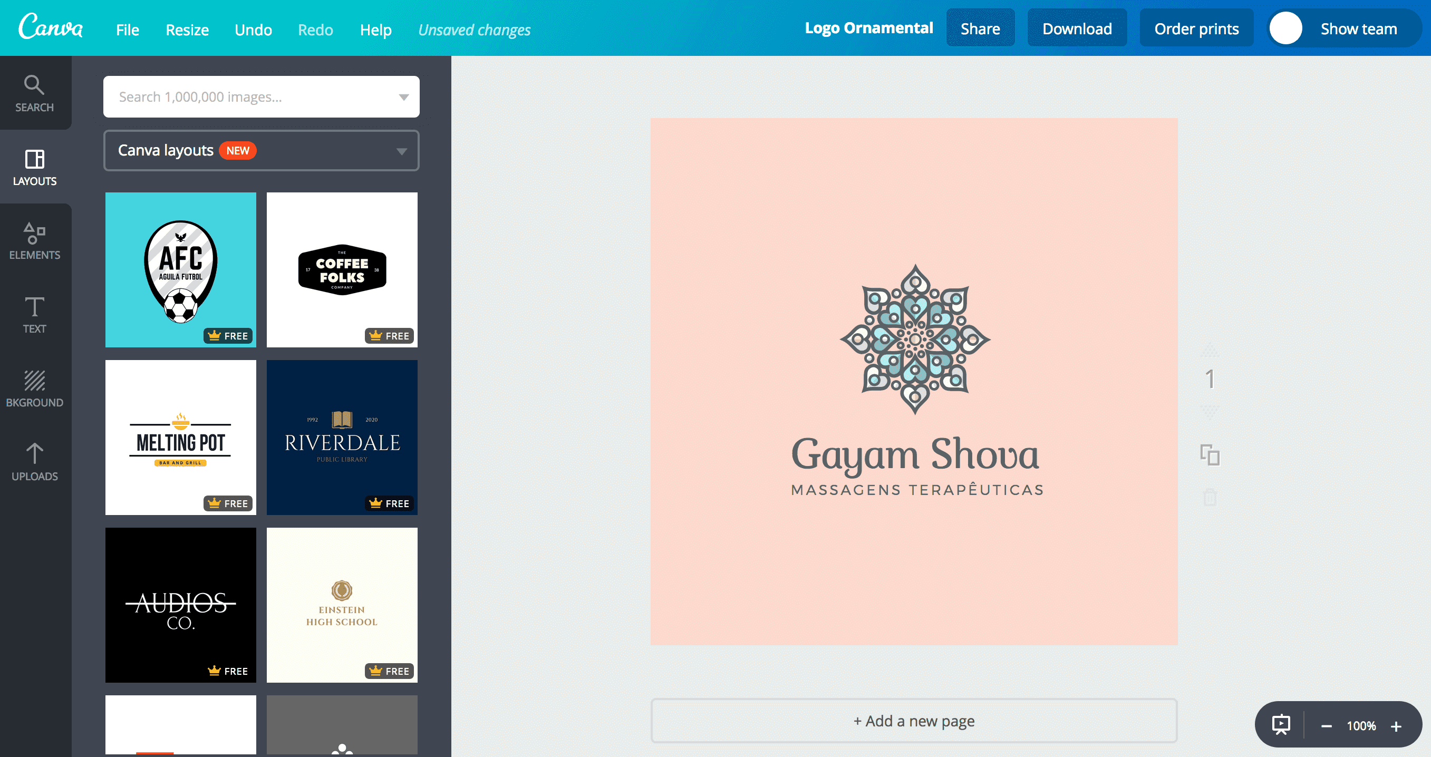The height and width of the screenshot is (757, 1431).
Task: Start presentation mode icon
Action: [x=1281, y=725]
